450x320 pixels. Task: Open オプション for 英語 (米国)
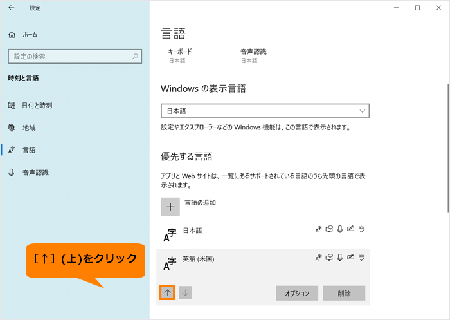[297, 293]
